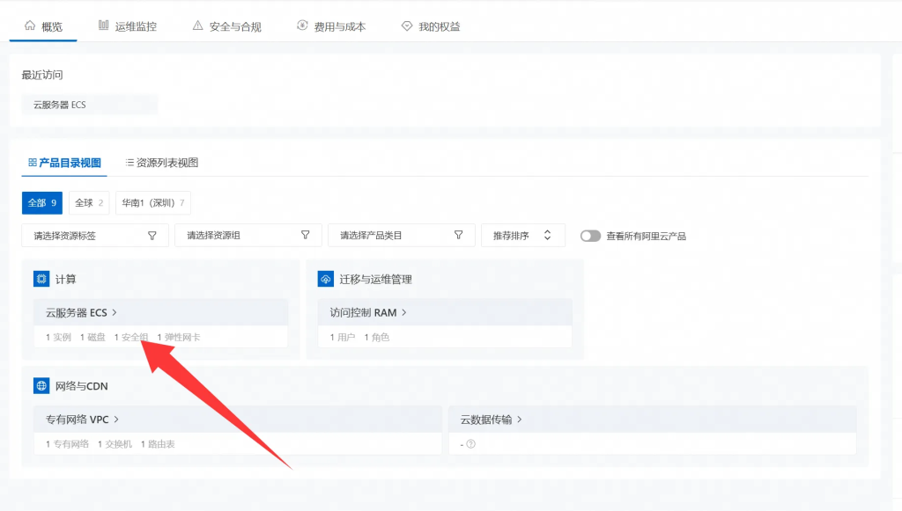The height and width of the screenshot is (511, 902).
Task: Click the help icon under 云数据传输
Action: [471, 444]
